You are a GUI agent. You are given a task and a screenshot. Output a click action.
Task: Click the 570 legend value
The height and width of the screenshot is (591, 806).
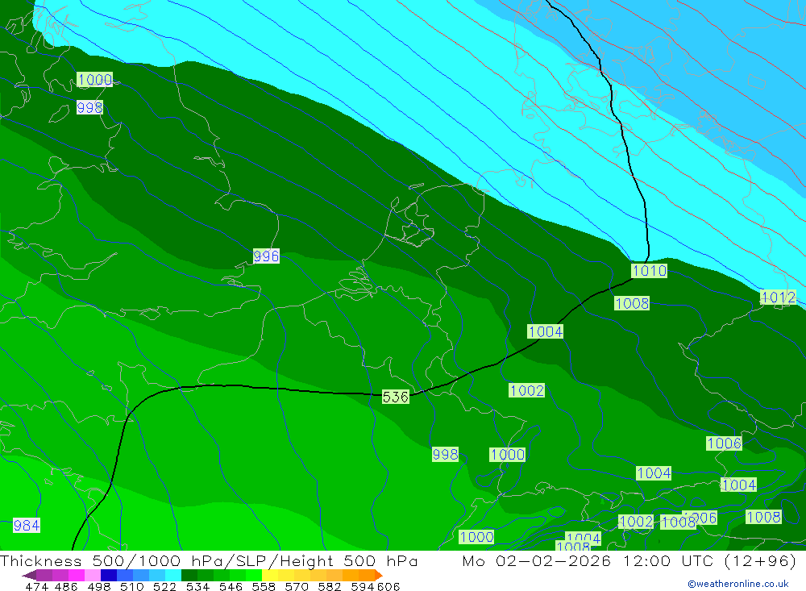click(297, 586)
